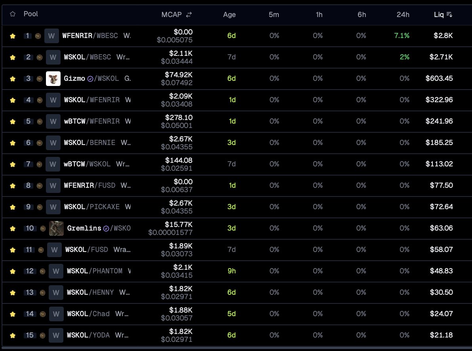Open the Gizmo token avatar image

(x=53, y=78)
